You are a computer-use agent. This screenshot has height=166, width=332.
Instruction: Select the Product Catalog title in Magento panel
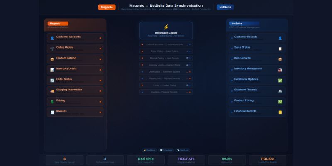pos(66,58)
